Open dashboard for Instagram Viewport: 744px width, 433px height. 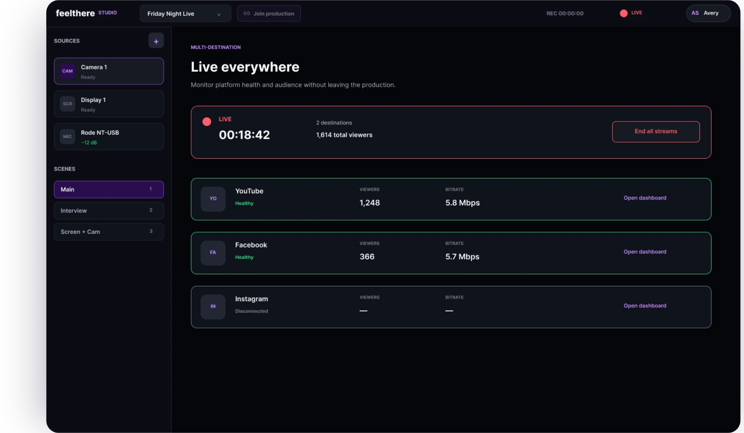click(x=645, y=306)
